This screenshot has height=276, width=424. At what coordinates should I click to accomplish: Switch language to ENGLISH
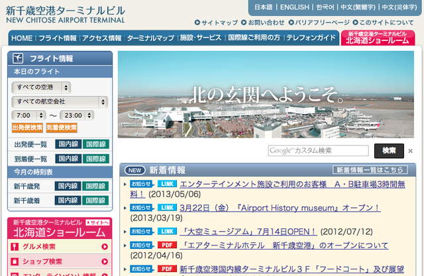pyautogui.click(x=294, y=7)
